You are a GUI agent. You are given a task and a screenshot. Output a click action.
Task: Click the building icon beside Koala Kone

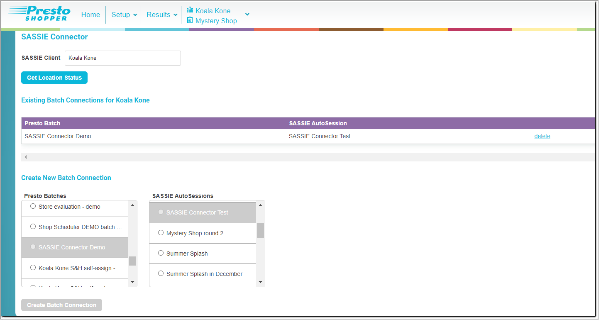tap(190, 10)
